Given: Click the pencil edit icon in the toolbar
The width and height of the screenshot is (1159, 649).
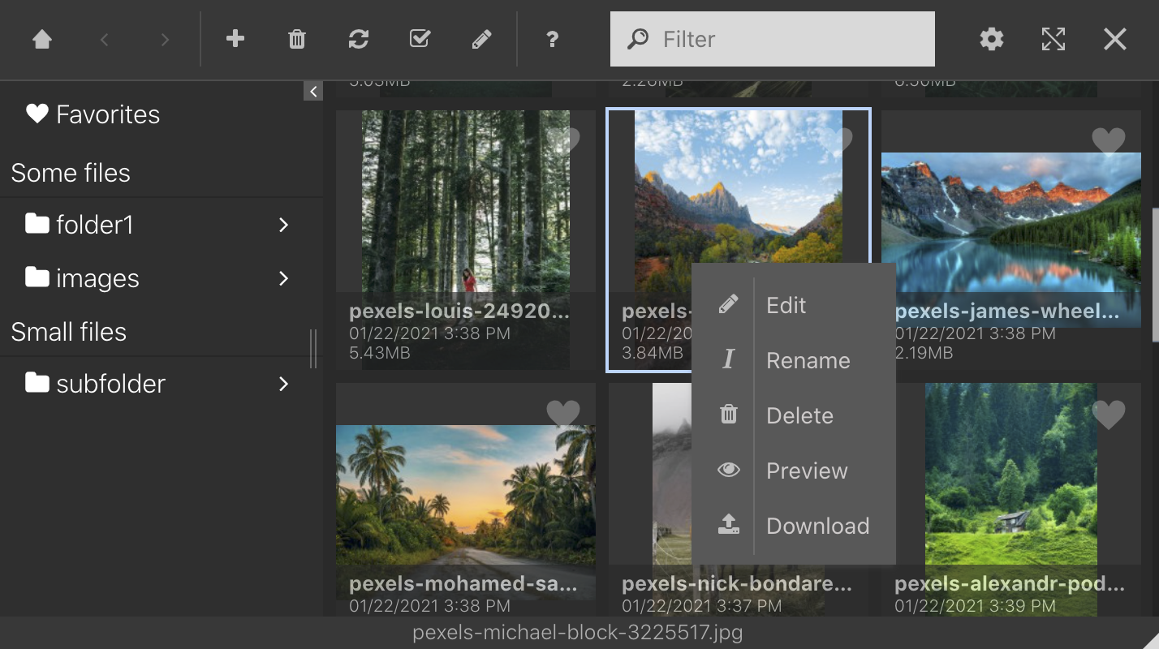Looking at the screenshot, I should [481, 39].
